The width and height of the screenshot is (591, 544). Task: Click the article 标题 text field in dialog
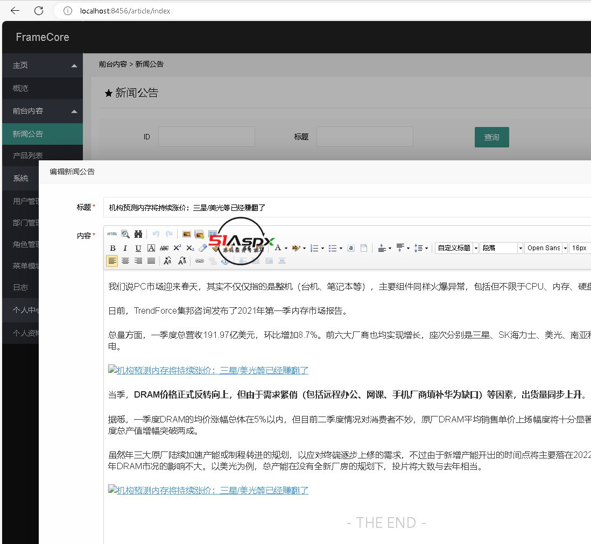347,207
